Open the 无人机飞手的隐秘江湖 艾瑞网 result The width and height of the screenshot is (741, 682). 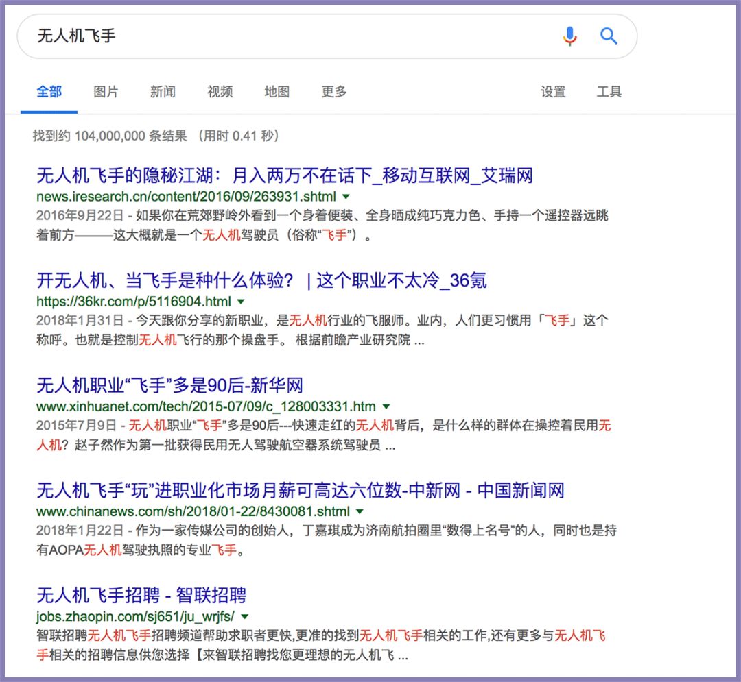click(x=285, y=176)
